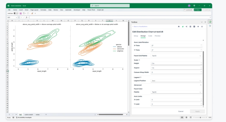This screenshot has width=226, height=122.
Task: Click the Save icon in Quick Access toolbar
Action: click(x=20, y=13)
